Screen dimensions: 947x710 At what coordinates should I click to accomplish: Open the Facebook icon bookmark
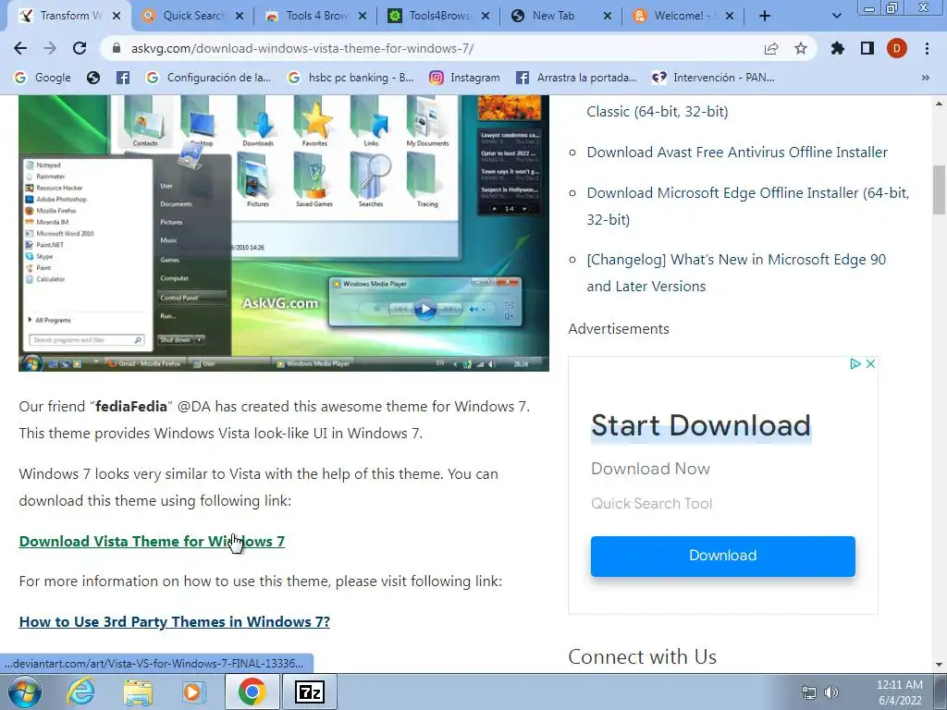coord(123,78)
